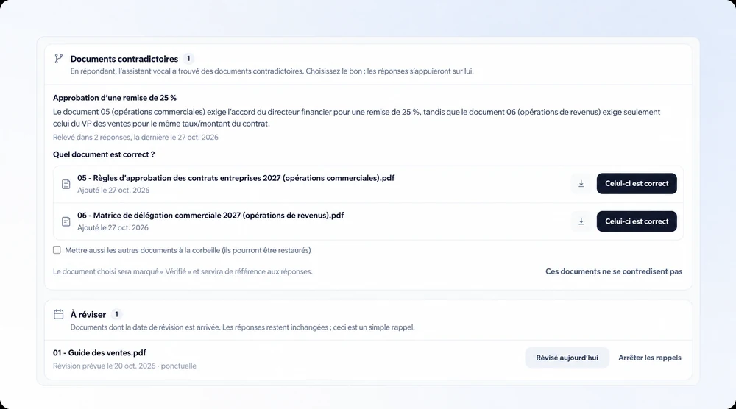Tick the checkbox to trash other documents
Viewport: 736px width, 409px height.
pos(57,250)
